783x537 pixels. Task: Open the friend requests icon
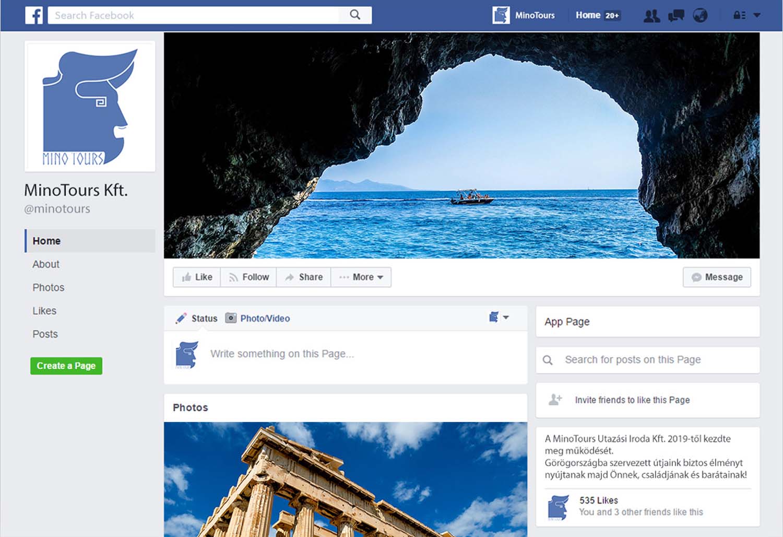[x=651, y=16]
